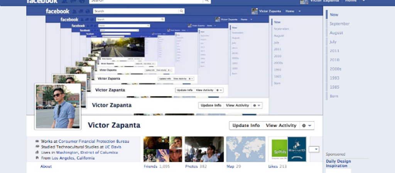Open the Friends photo collage thumbnail

point(163,149)
